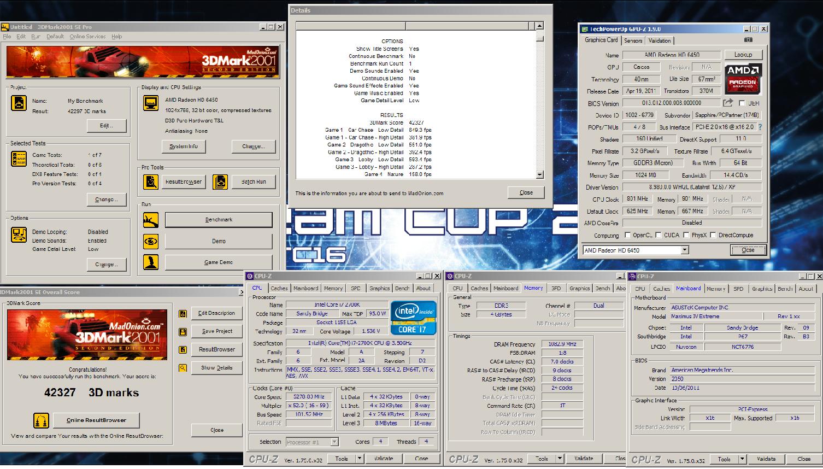Click the Intel Core i7 logo in CPU-Z
The width and height of the screenshot is (823, 469).
click(413, 318)
